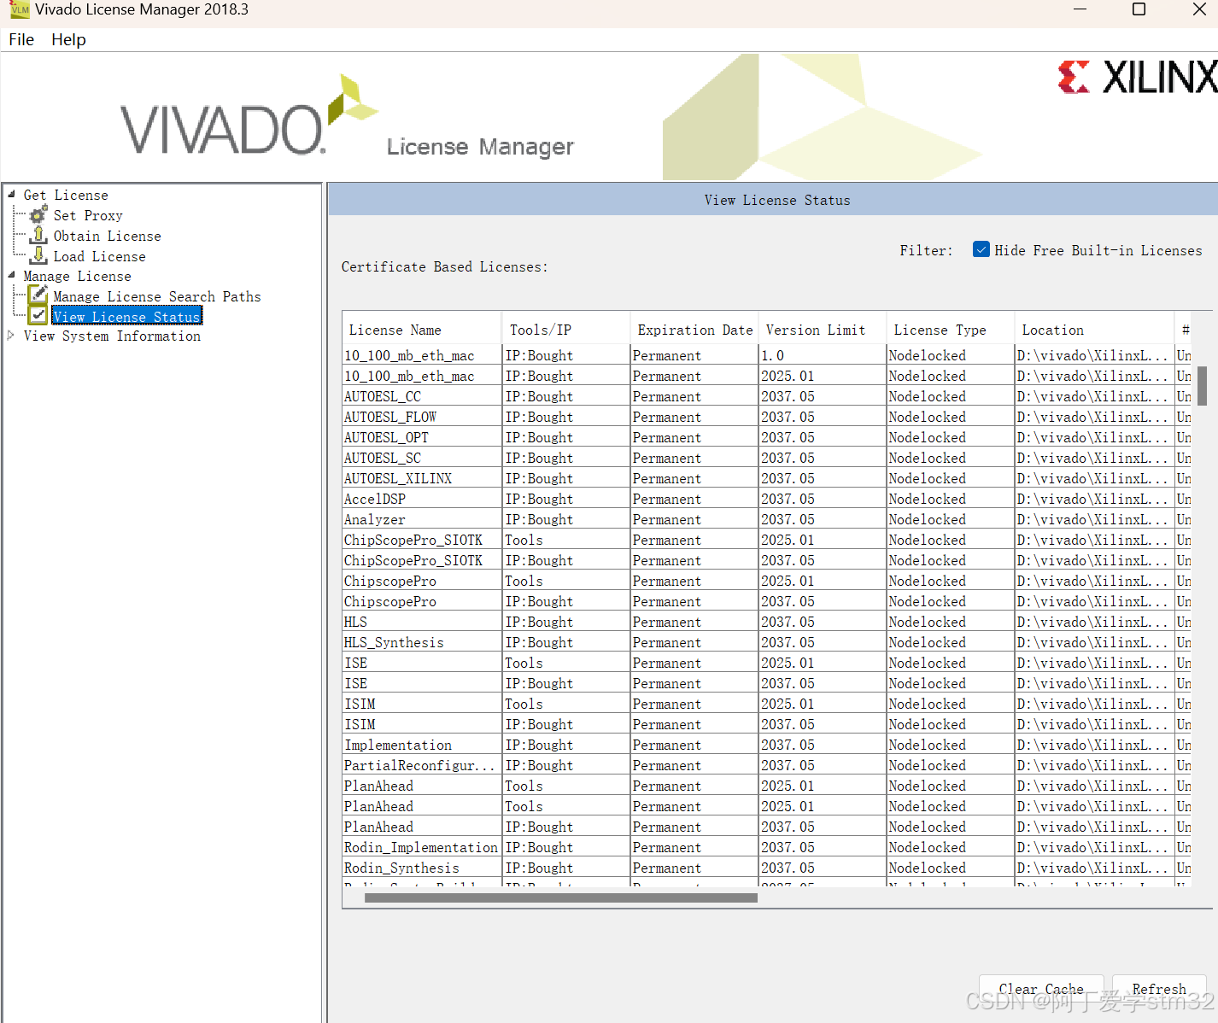Select the AUTOESL_OPT license row
The width and height of the screenshot is (1218, 1023).
click(767, 437)
